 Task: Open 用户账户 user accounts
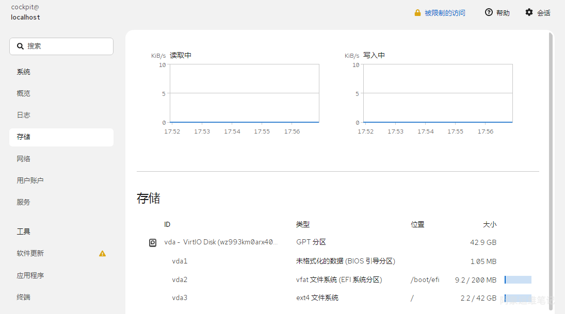point(30,180)
